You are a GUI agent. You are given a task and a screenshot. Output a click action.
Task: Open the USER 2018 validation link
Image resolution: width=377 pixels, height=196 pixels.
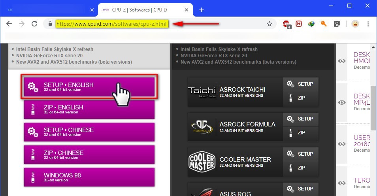click(x=362, y=141)
